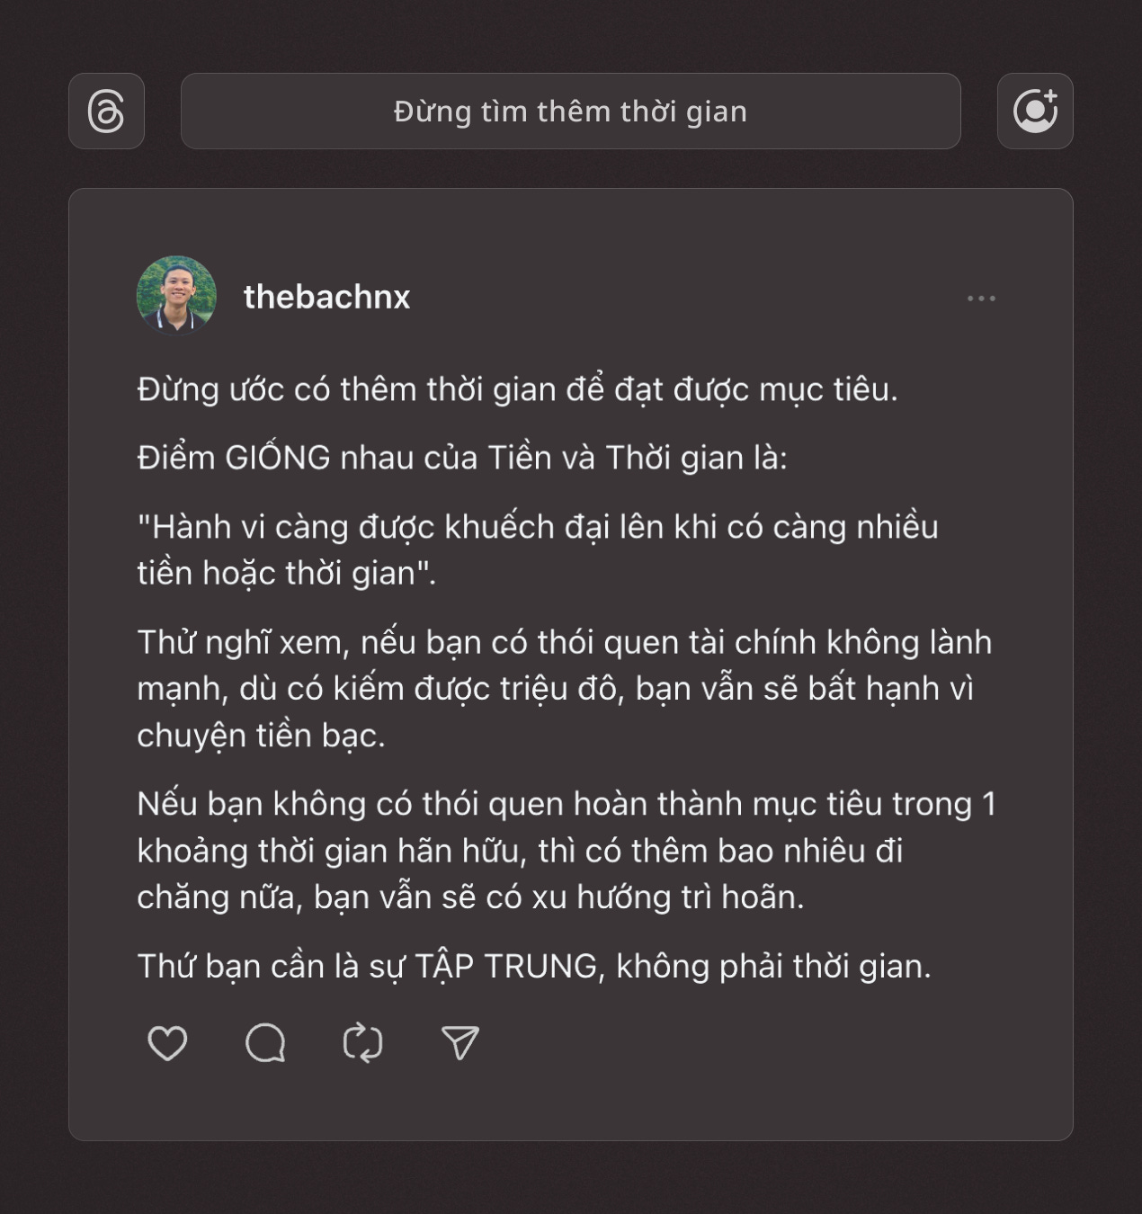
Task: Click the paragraph beginning 'Thử nghĩ xem'
Action: point(564,689)
